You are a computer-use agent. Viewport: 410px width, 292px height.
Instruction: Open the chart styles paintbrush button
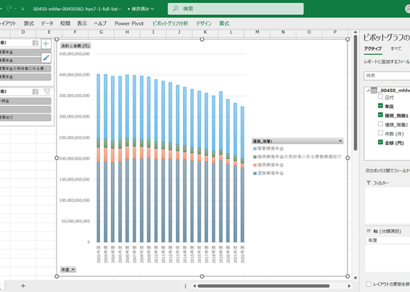click(x=46, y=58)
